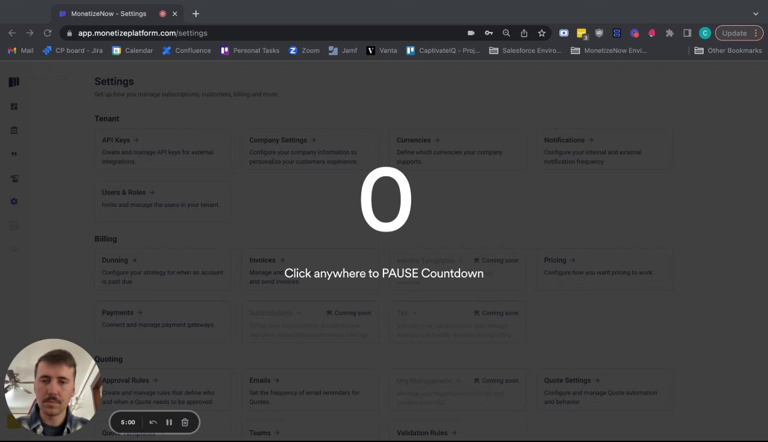
Task: Open the Salesforce Enviro... bookmark folder
Action: [x=525, y=50]
